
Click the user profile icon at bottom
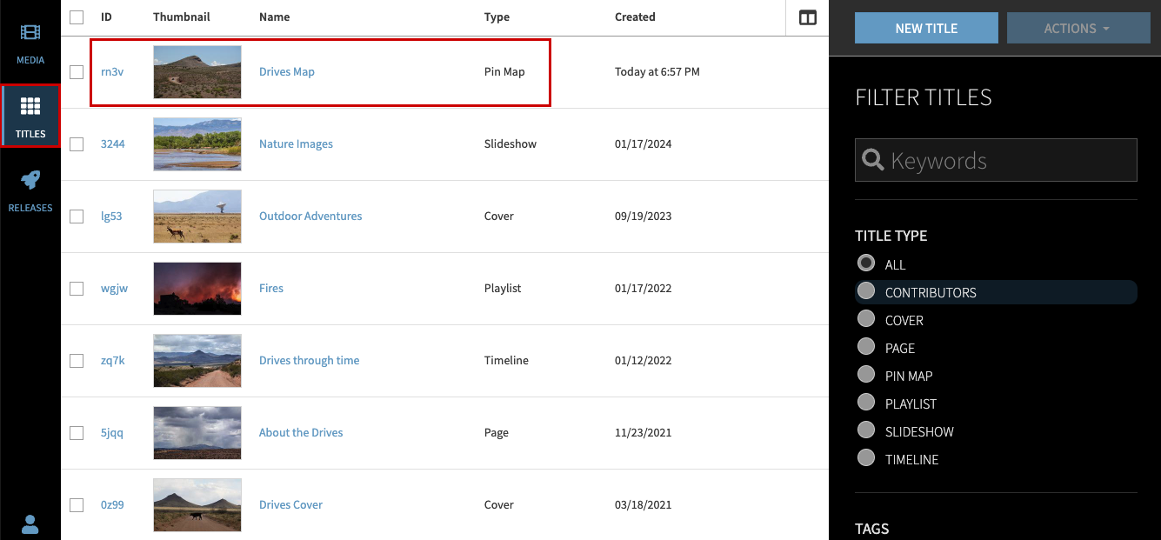pyautogui.click(x=30, y=524)
